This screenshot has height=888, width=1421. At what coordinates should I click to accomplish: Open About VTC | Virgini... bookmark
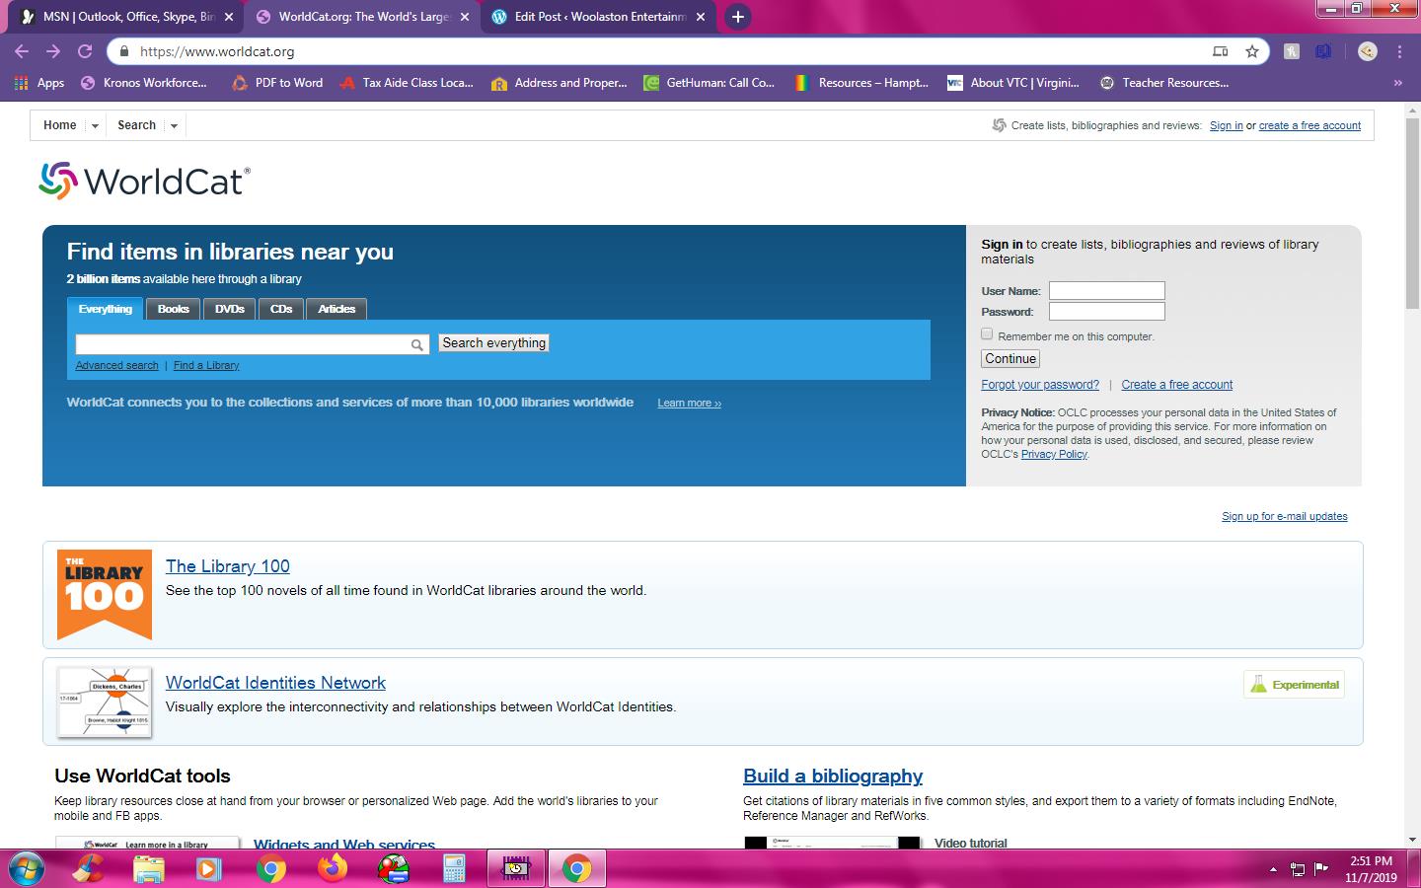click(x=1013, y=83)
